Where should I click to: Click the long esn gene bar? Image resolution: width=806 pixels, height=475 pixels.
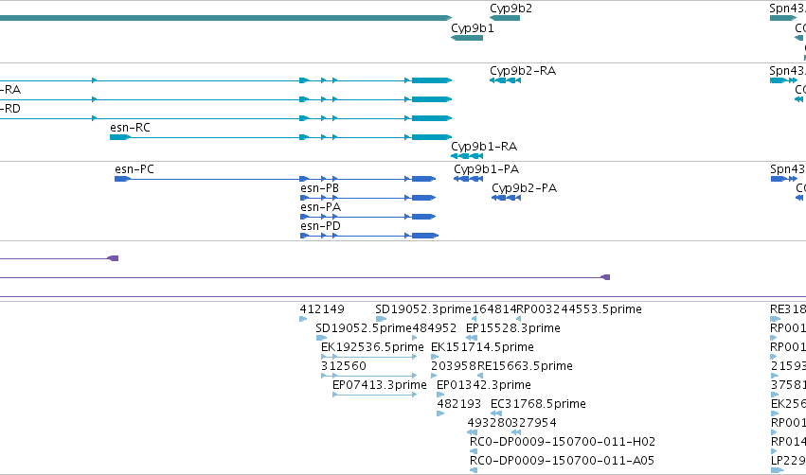225,18
